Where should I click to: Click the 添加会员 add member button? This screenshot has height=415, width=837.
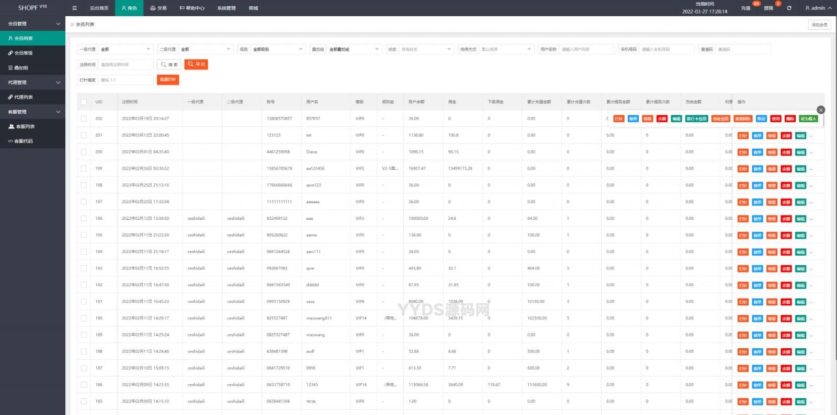coord(819,25)
